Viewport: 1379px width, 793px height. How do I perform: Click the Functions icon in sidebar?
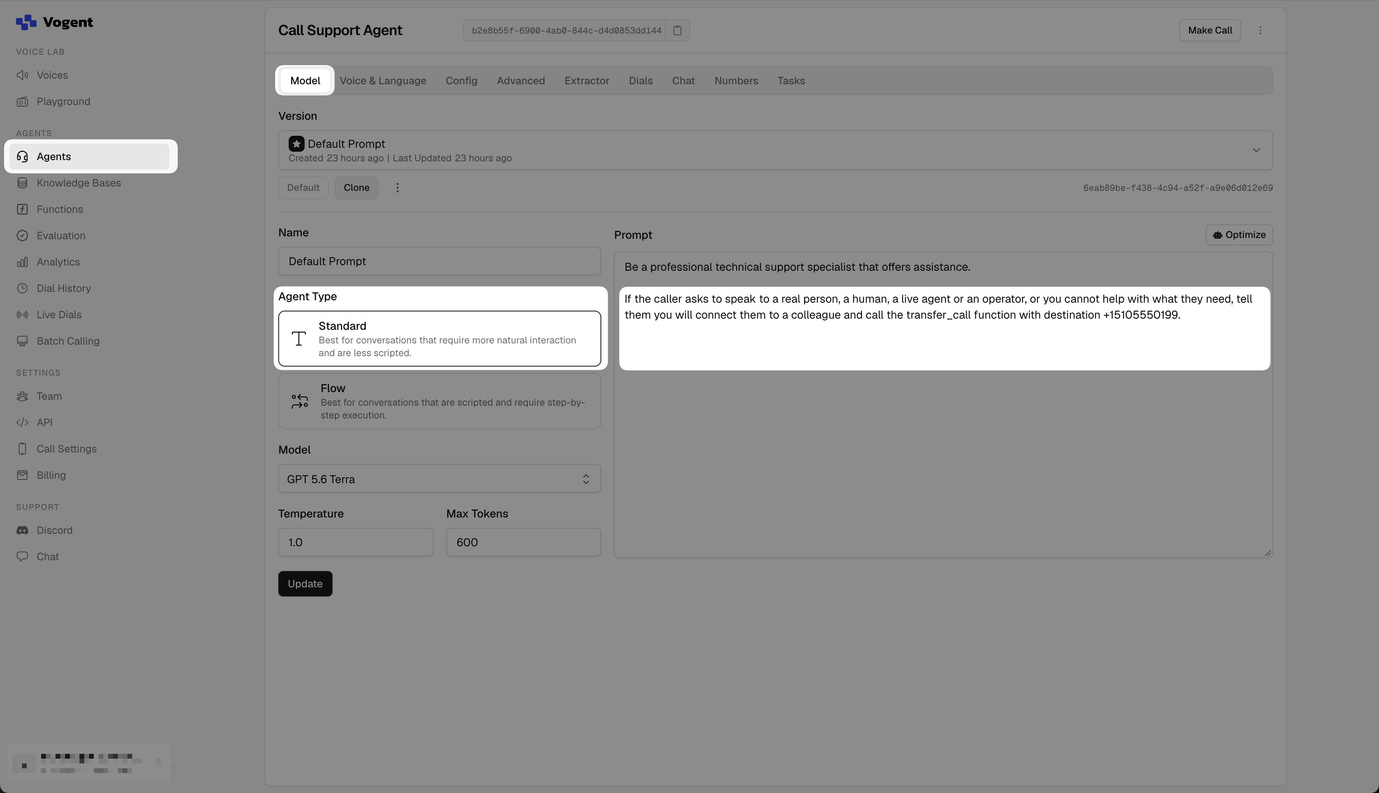(22, 210)
